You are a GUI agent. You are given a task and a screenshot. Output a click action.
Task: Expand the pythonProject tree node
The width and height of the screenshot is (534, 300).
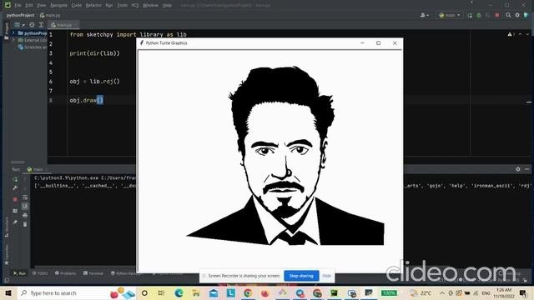click(x=13, y=33)
